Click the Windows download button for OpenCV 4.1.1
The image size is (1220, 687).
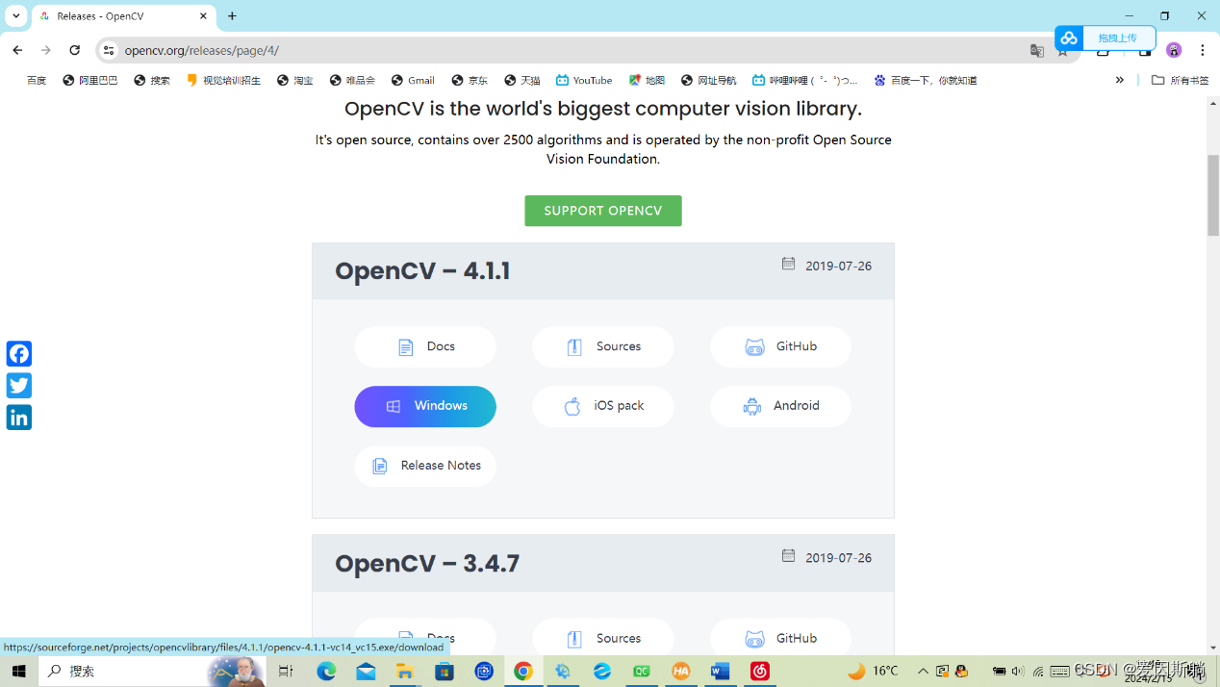[425, 406]
